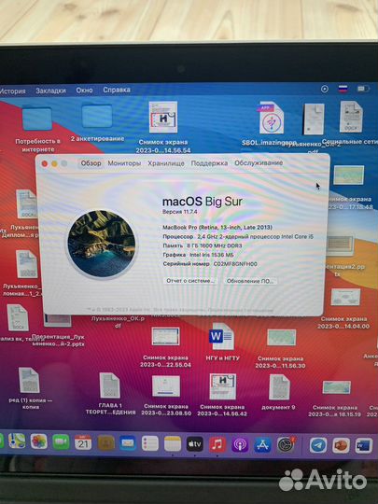Open the Закладки menu
Image resolution: width=378 pixels, height=504 pixels.
[x=50, y=91]
